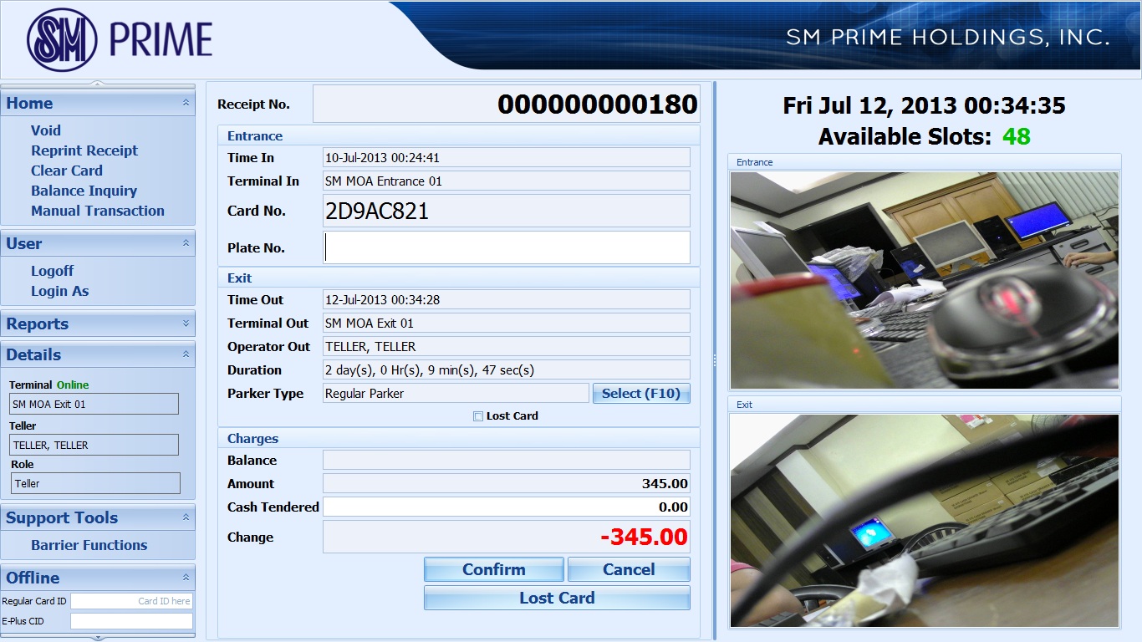This screenshot has height=642, width=1142.
Task: Expand the Reports panel chevron
Action: [x=186, y=324]
